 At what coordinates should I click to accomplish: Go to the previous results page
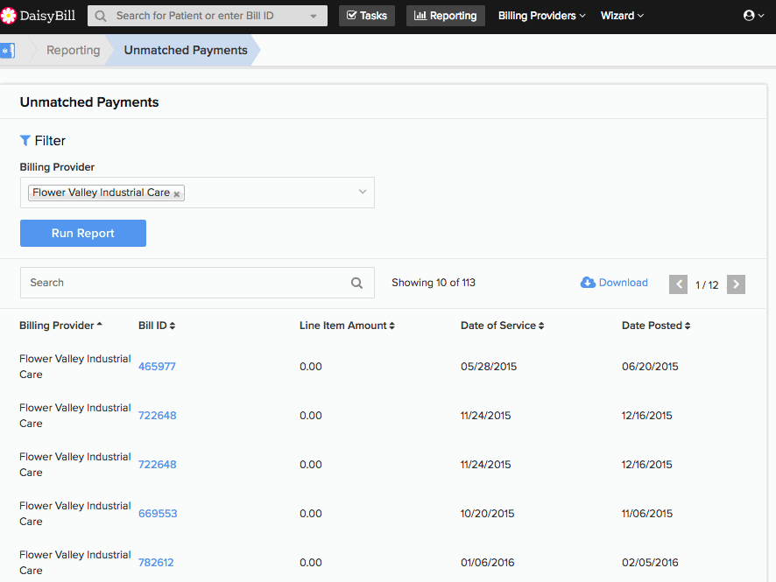tap(678, 284)
